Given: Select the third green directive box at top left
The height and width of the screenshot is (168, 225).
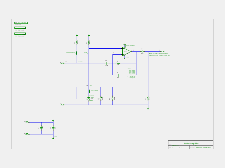Looking at the screenshot, I should pos(20,34).
